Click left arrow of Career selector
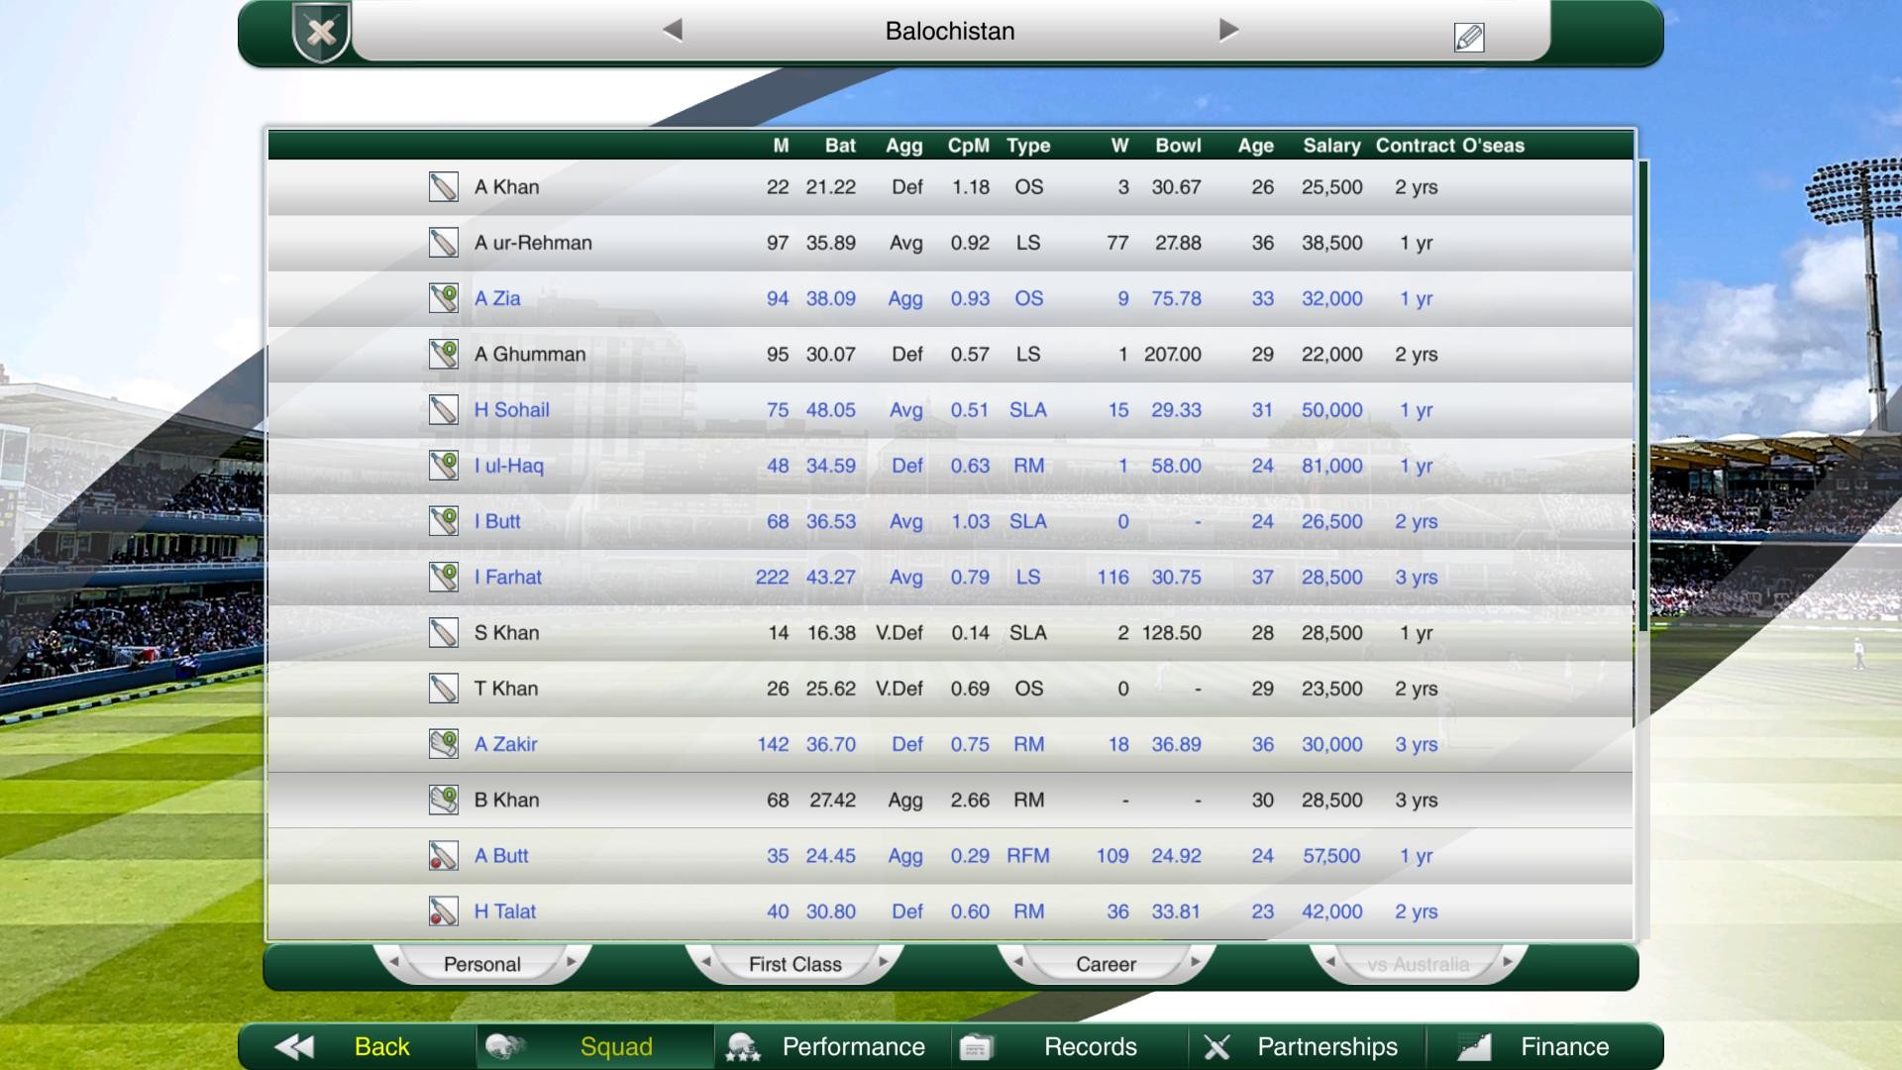The image size is (1902, 1070). coord(1018,962)
